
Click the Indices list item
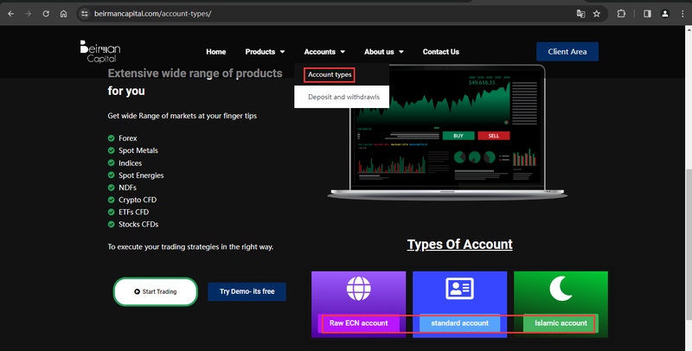click(131, 163)
